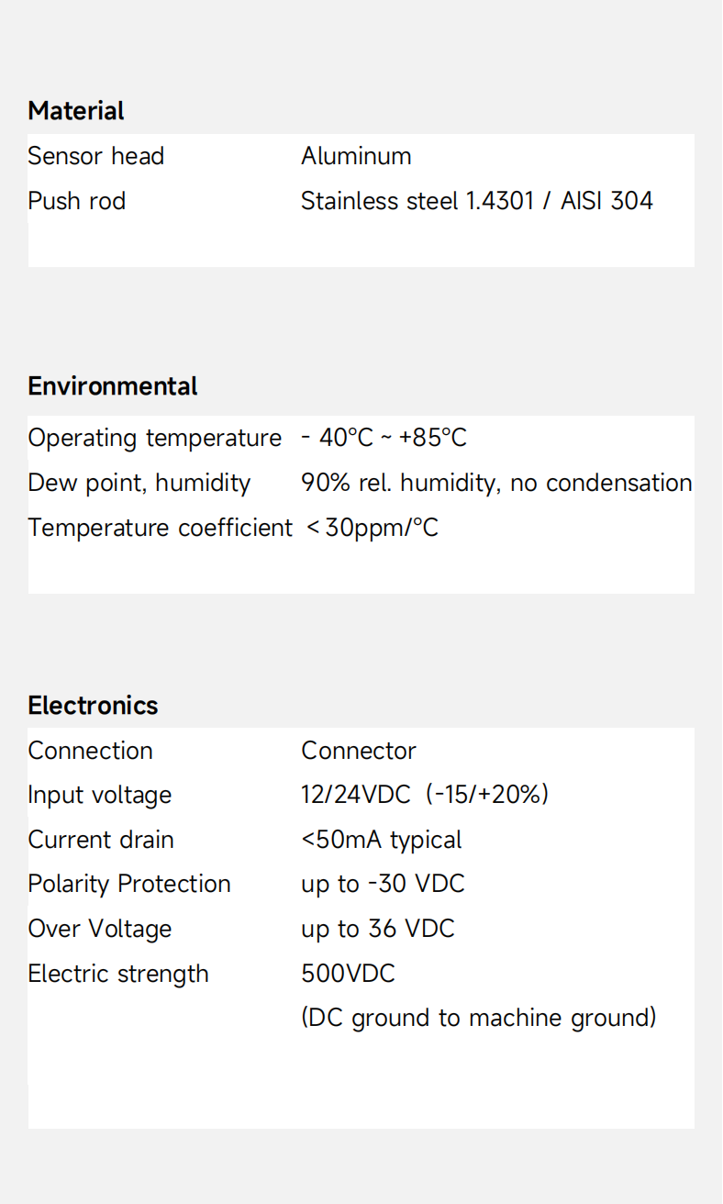723x1204 pixels.
Task: Select the Aluminum value text
Action: pos(356,156)
